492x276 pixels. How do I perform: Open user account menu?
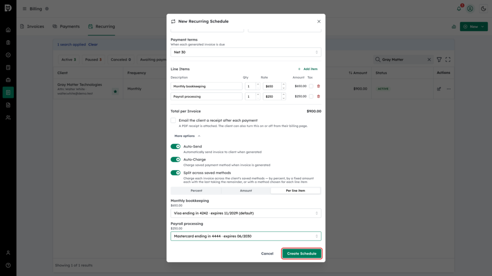(470, 9)
